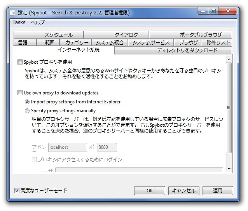Switch to the 除外リスト tab

tap(217, 42)
